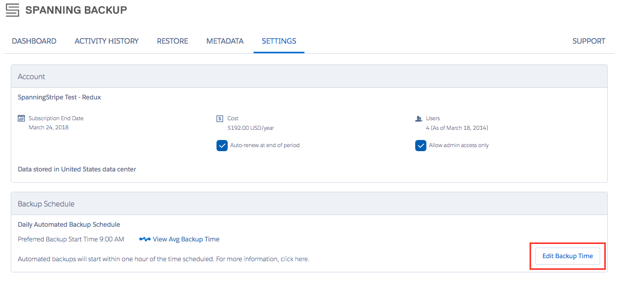619x281 pixels.
Task: Click the SPANNING BACKUP title text
Action: (76, 10)
